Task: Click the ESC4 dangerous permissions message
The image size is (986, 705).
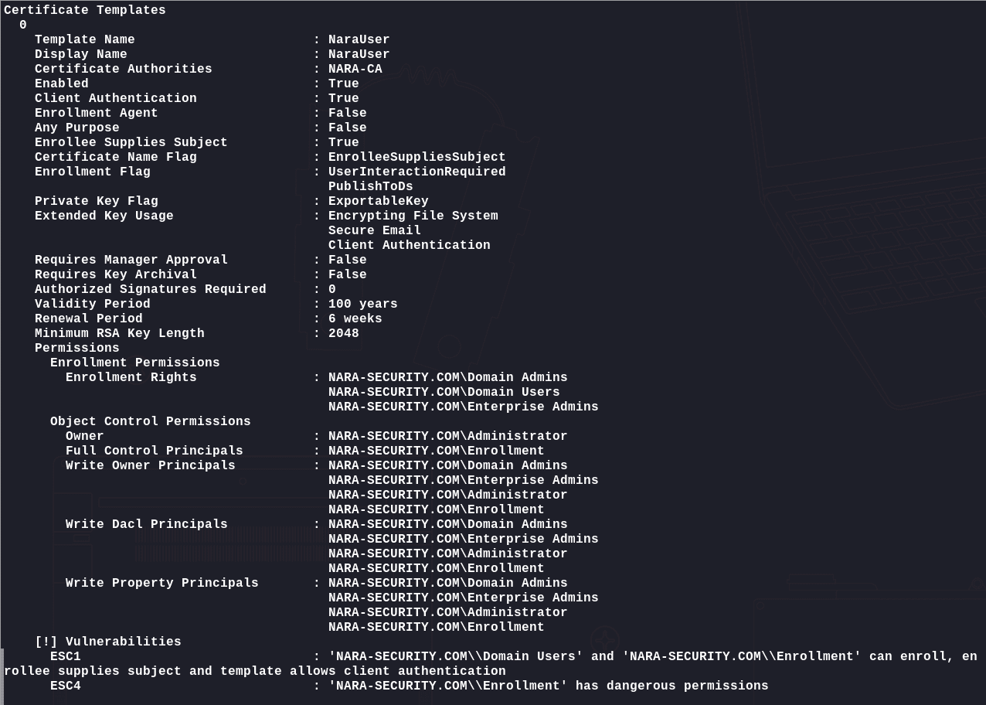Action: [x=548, y=686]
